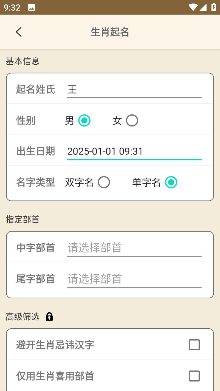This screenshot has height=391, width=220.
Task: Tap the image icon in status bar
Action: tap(32, 7)
